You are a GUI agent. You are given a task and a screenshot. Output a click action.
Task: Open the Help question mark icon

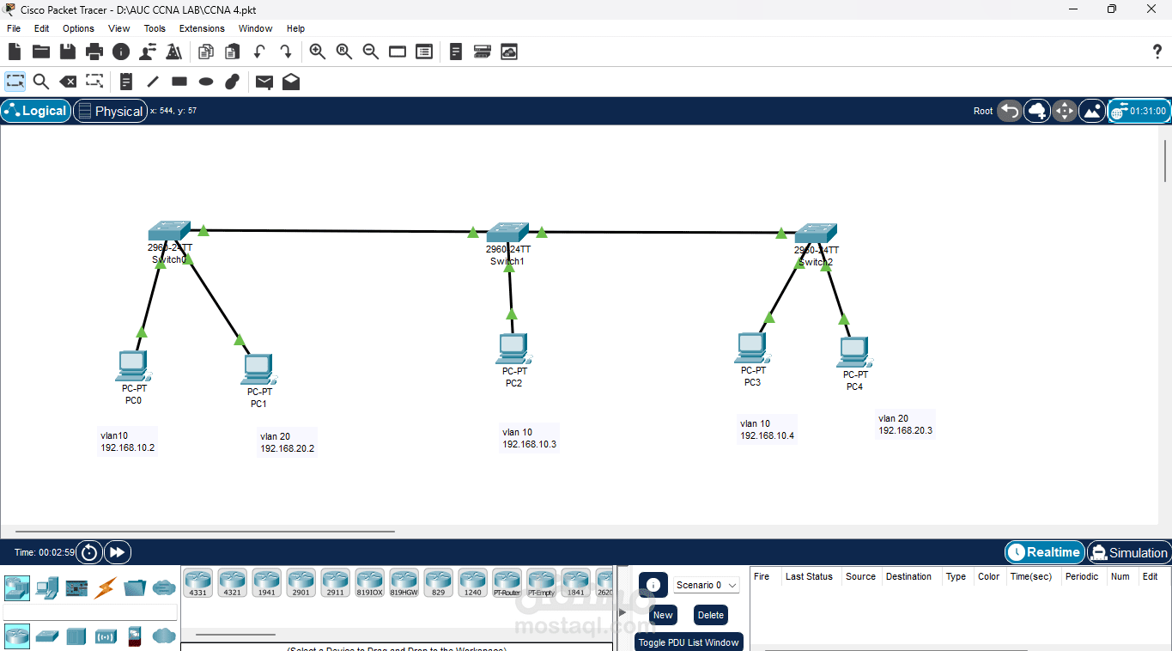click(1157, 52)
